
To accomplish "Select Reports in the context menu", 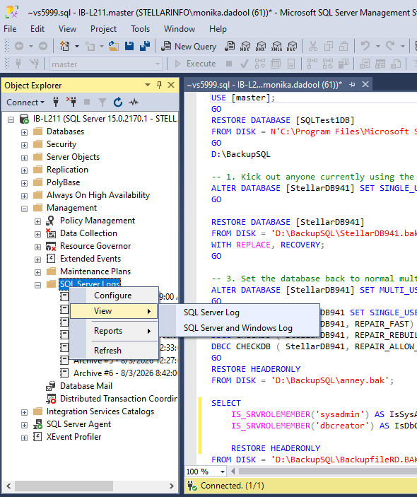I will pyautogui.click(x=114, y=331).
